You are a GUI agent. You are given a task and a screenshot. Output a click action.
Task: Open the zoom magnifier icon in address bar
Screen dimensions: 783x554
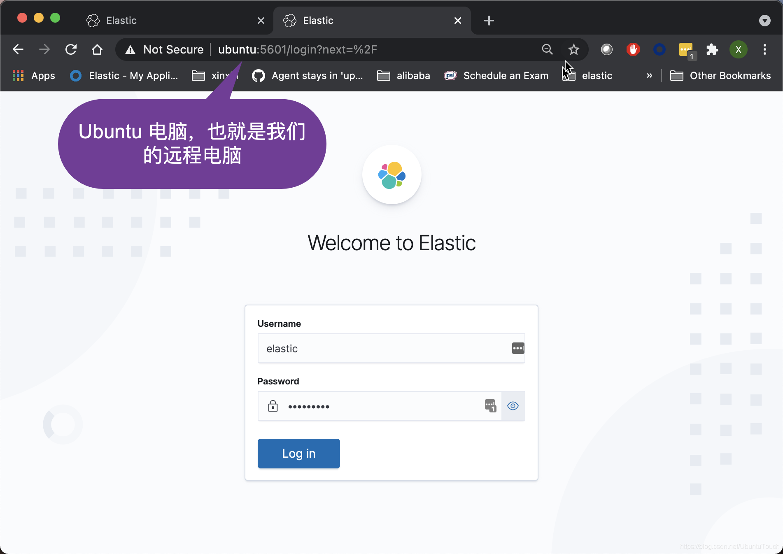pos(547,49)
